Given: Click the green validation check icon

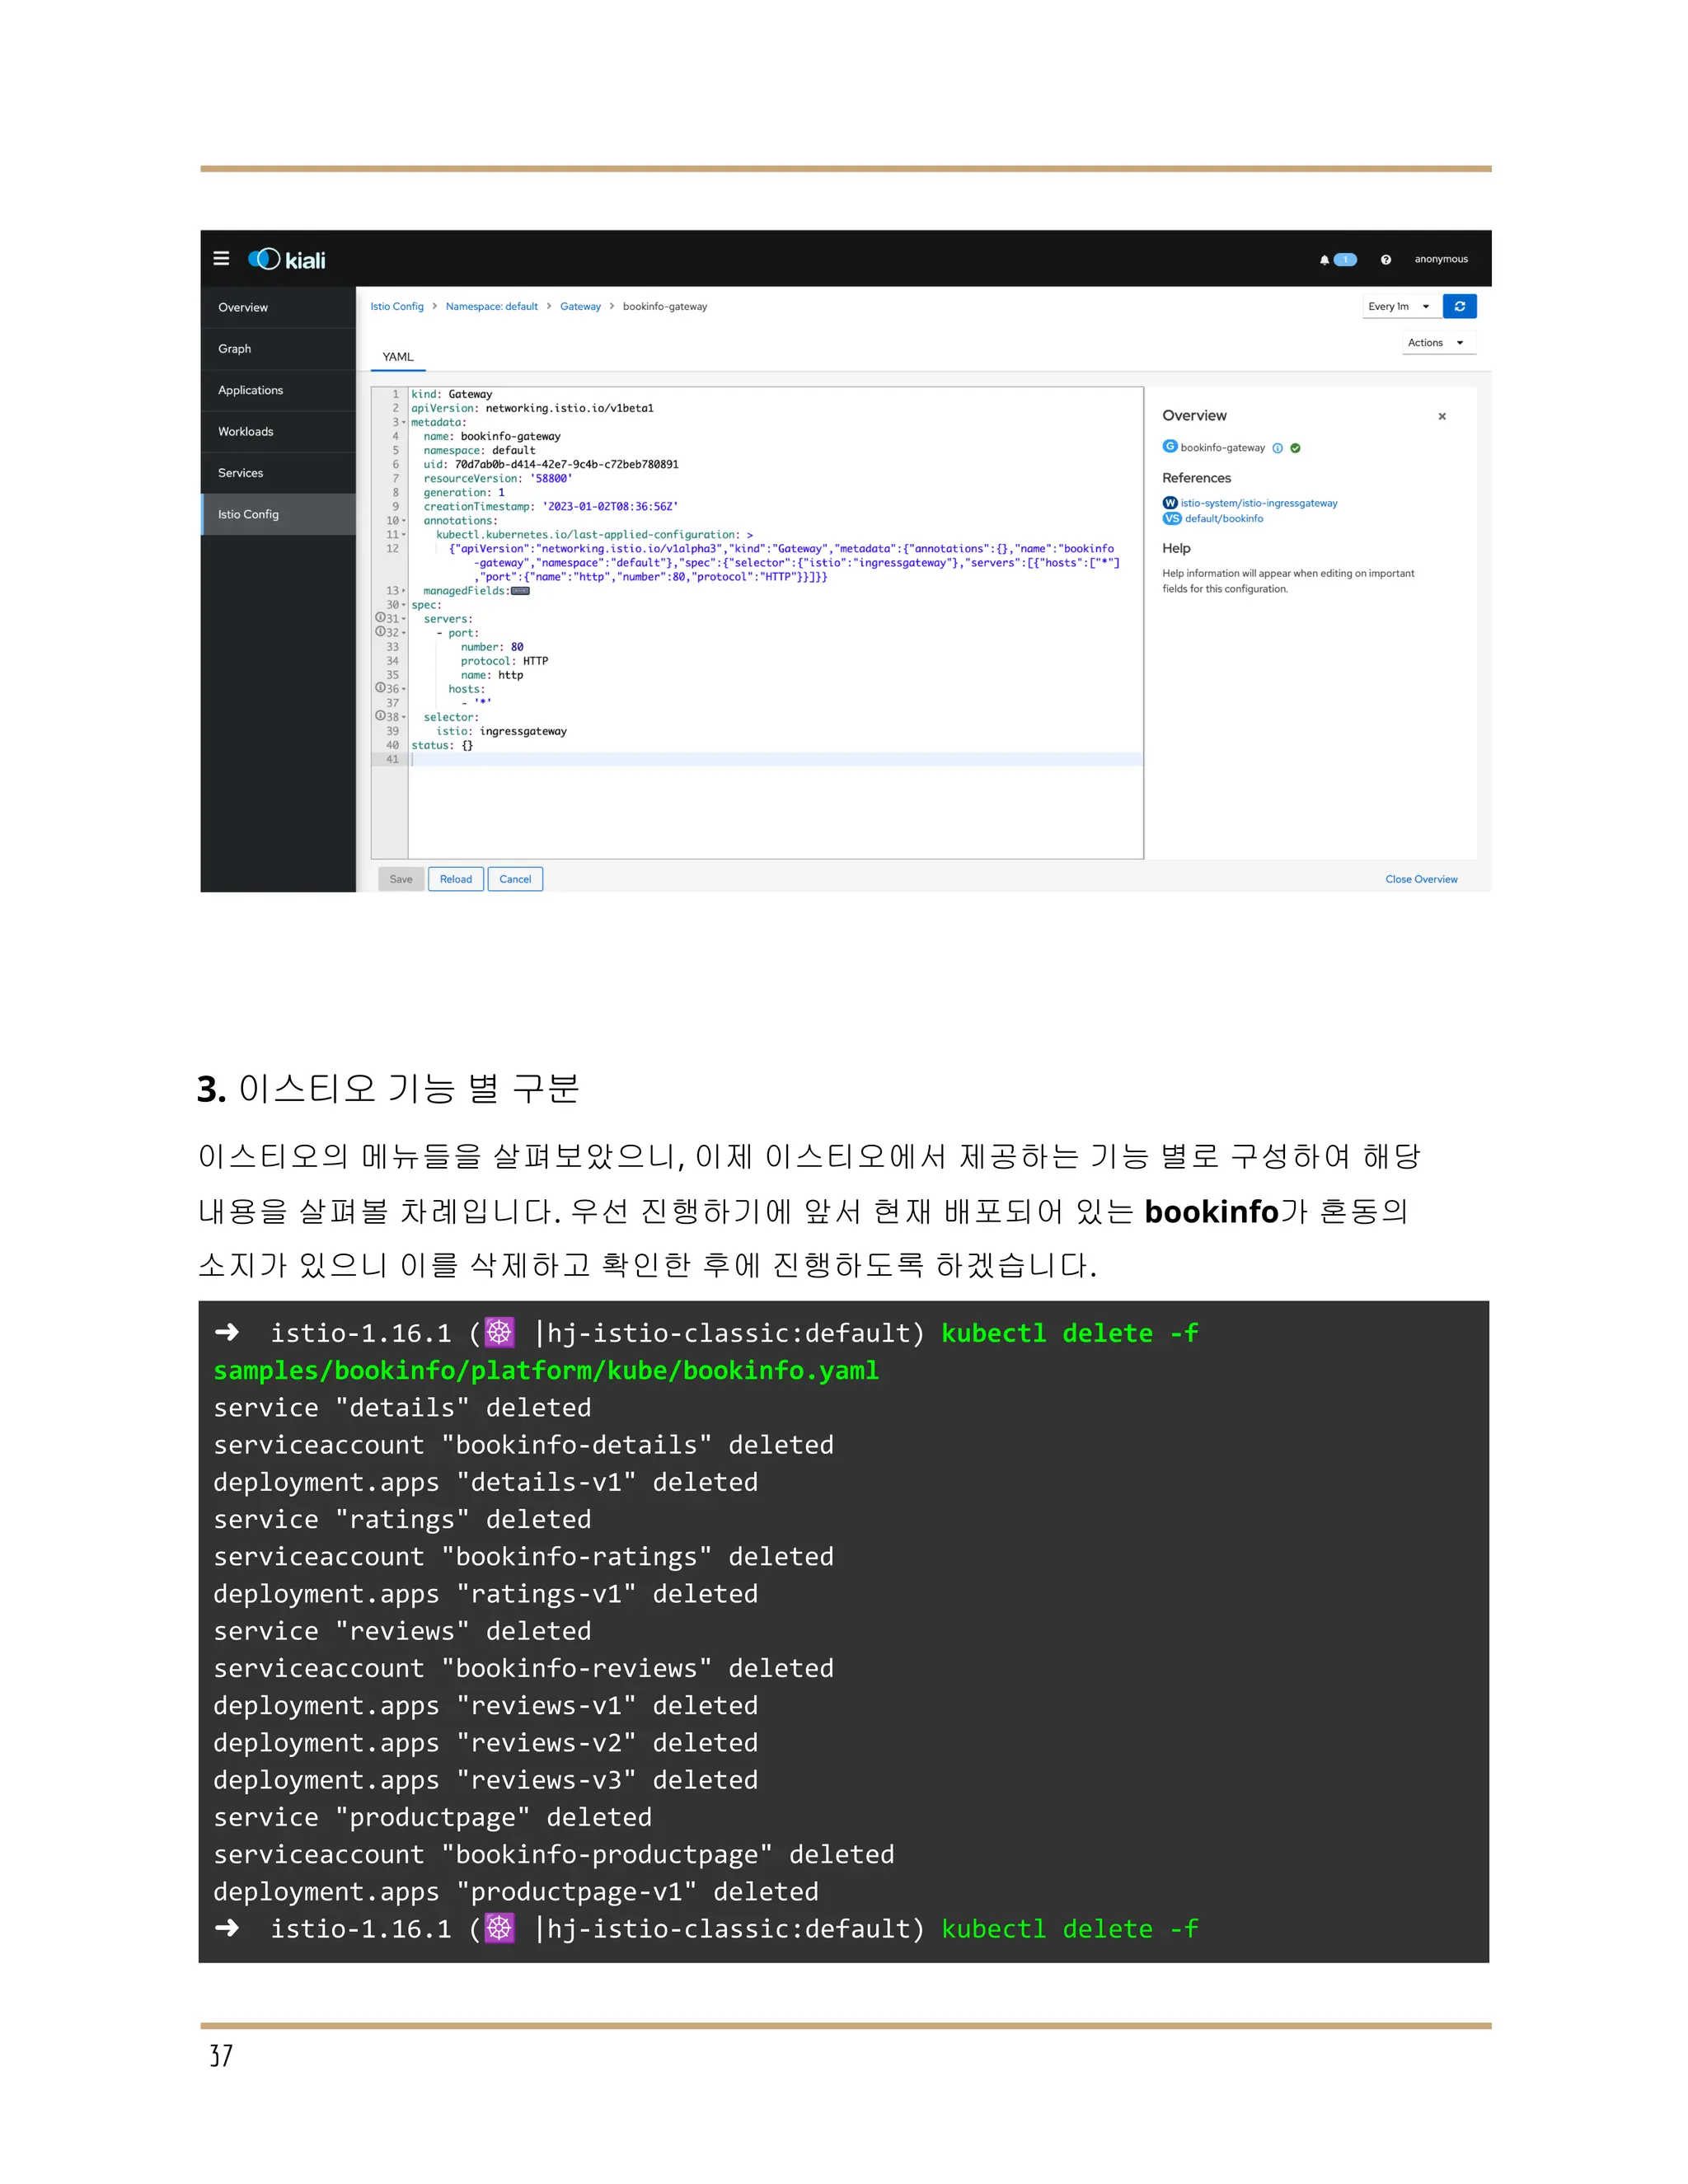Looking at the screenshot, I should (x=1295, y=448).
